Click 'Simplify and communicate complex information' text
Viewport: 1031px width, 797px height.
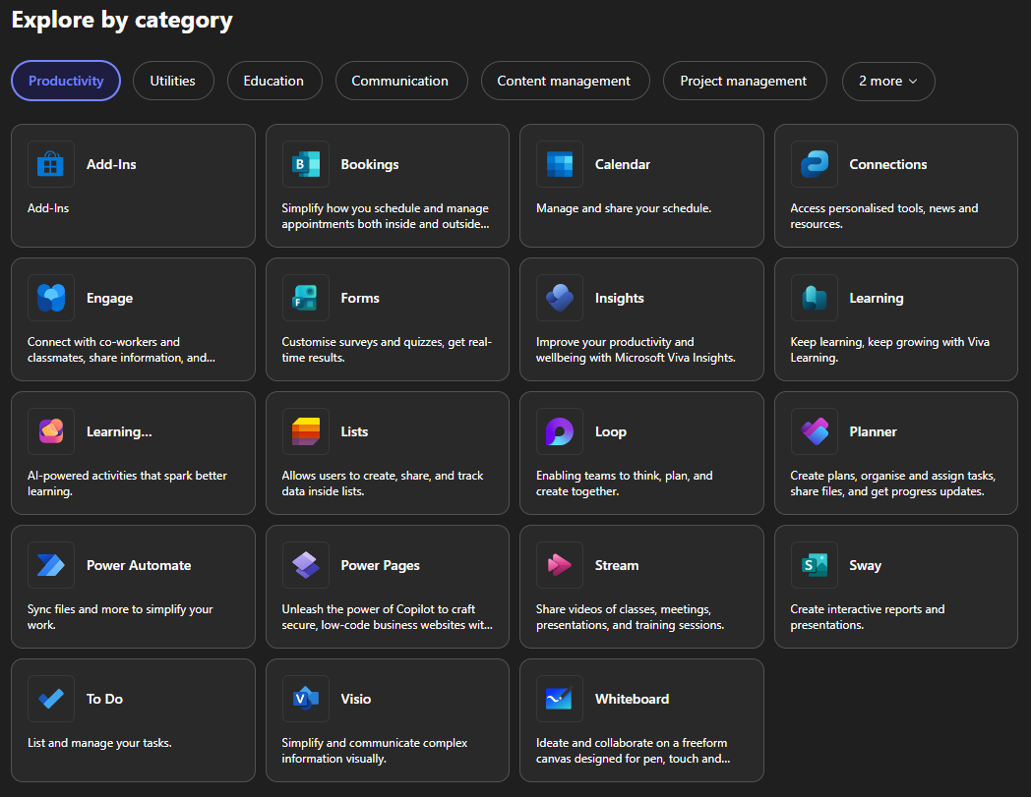click(x=374, y=751)
